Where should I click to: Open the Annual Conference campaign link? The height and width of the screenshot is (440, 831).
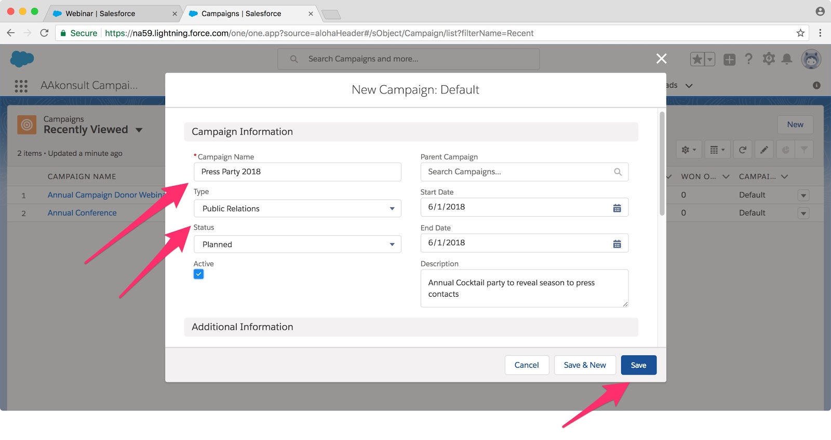coord(82,213)
